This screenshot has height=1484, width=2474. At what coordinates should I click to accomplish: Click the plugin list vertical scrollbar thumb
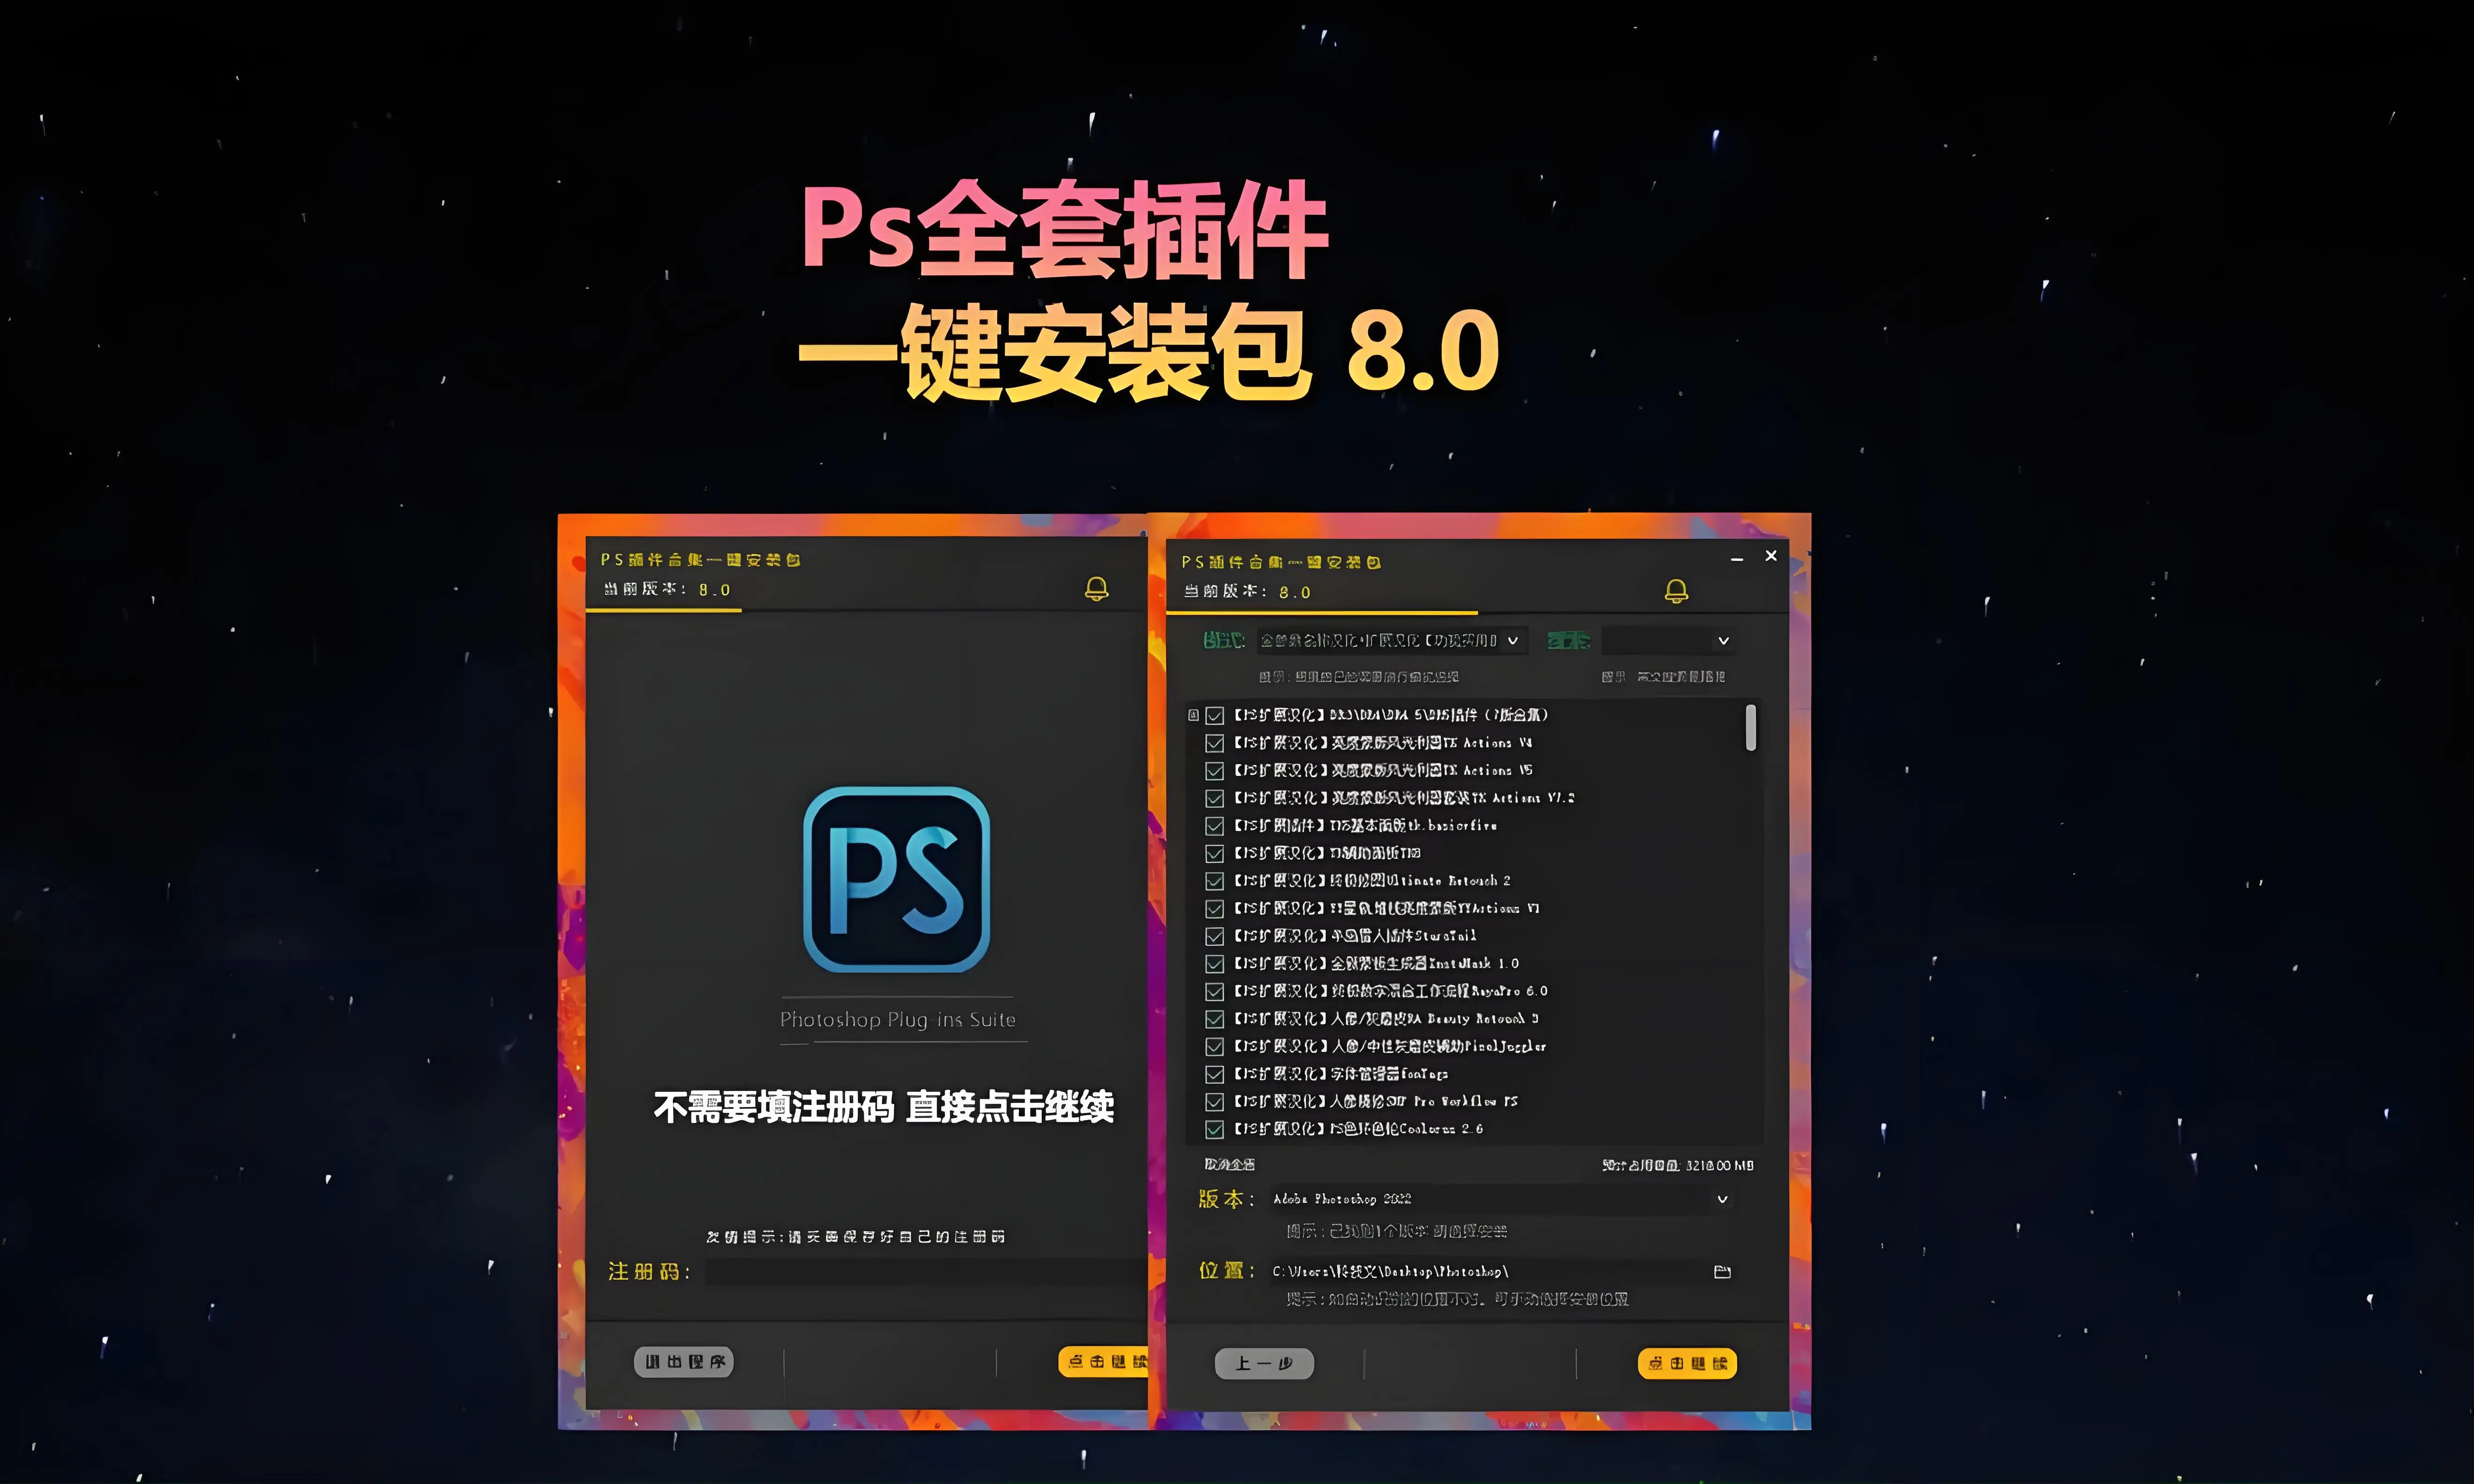[1751, 727]
